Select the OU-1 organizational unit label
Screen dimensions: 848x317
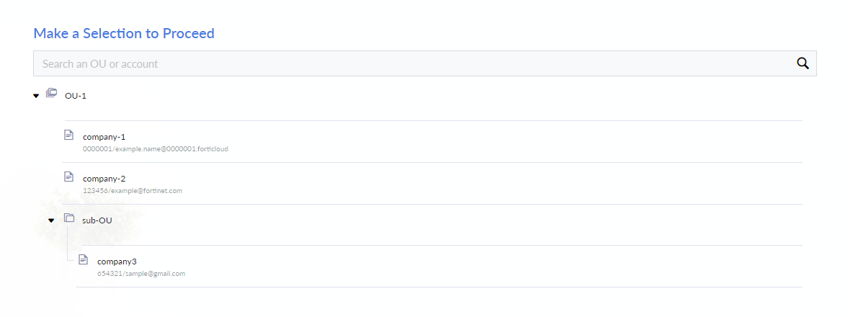coord(76,96)
